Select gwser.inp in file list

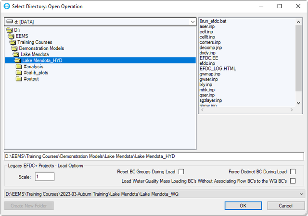pyautogui.click(x=209, y=79)
